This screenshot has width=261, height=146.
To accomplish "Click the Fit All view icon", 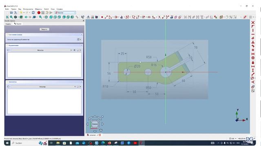I will tap(7, 17).
